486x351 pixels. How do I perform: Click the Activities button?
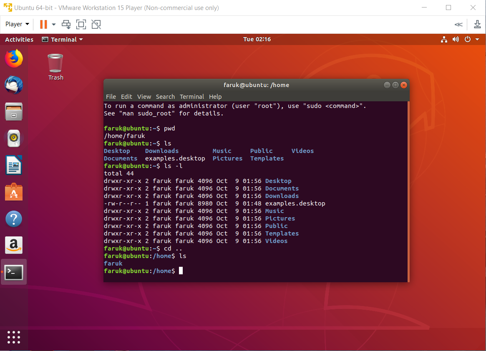click(19, 39)
